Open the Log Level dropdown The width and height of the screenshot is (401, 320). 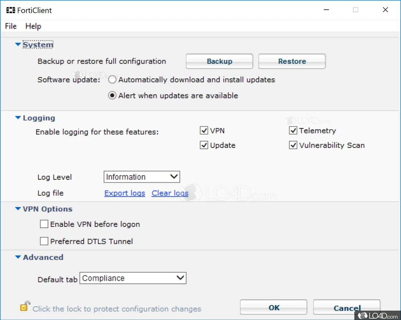click(x=142, y=177)
